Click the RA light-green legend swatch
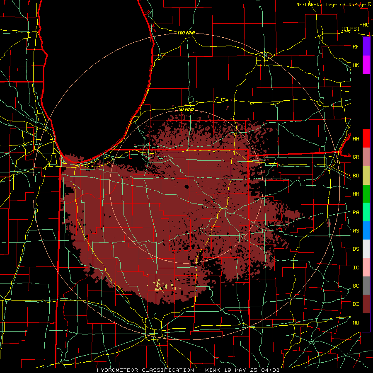Image resolution: width=373 pixels, height=373 pixels. click(x=366, y=212)
